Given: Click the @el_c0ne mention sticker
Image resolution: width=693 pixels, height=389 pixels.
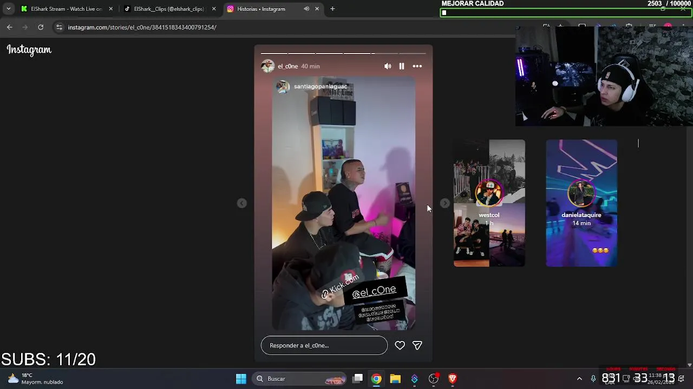Looking at the screenshot, I should pyautogui.click(x=374, y=291).
